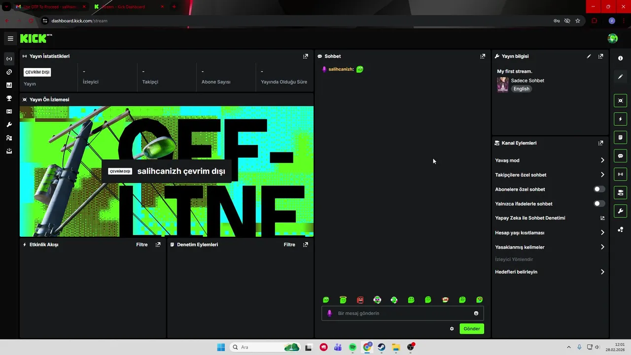Open the emoji picker in message box
The width and height of the screenshot is (631, 355).
(476, 313)
